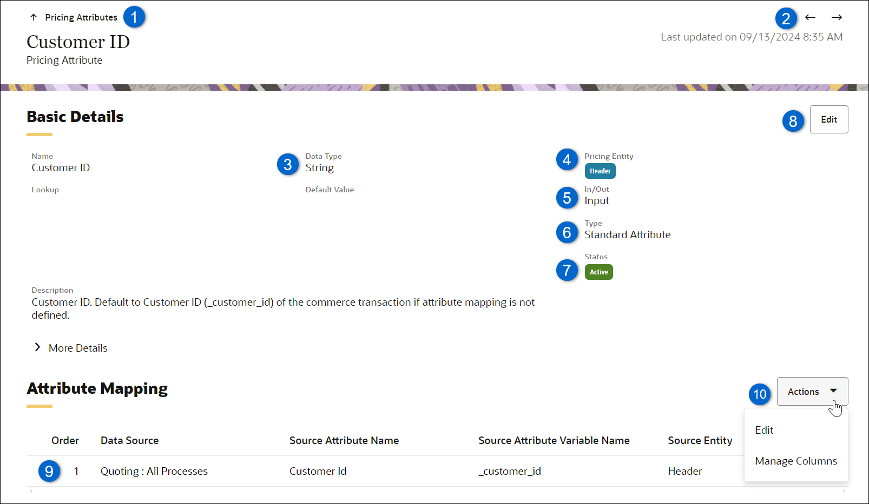Screen dimensions: 869x504
Task: Click callout number 1 badge
Action: point(134,17)
